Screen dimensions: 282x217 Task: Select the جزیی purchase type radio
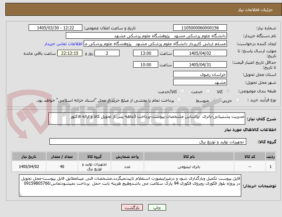(237, 100)
